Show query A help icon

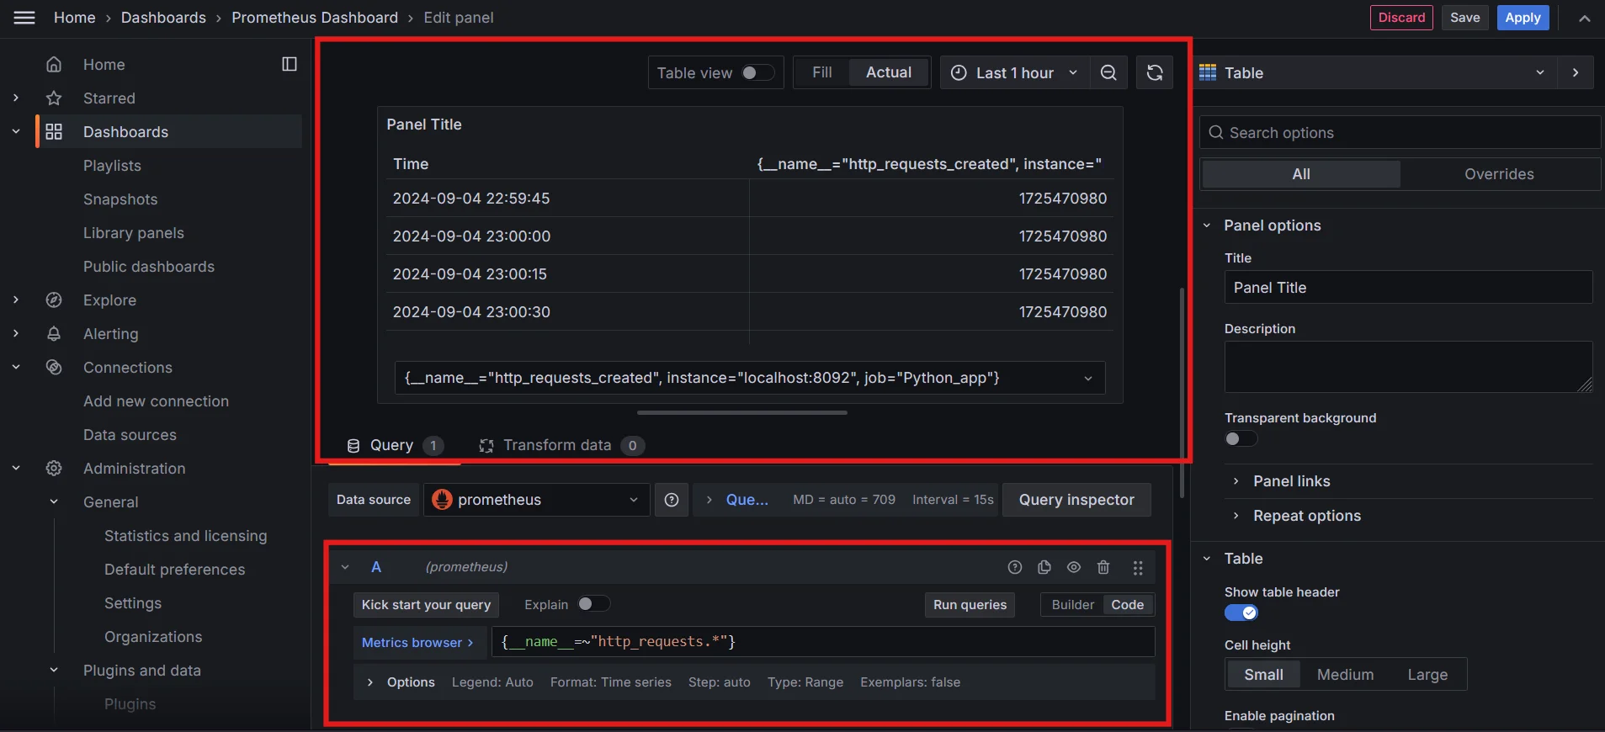point(1015,567)
